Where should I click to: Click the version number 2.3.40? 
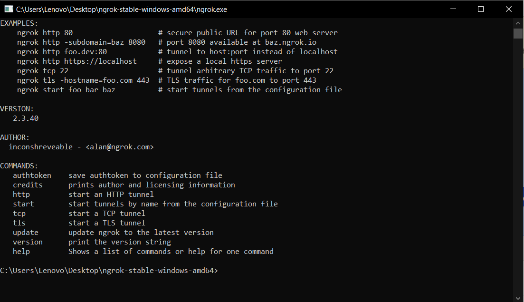[x=26, y=118]
